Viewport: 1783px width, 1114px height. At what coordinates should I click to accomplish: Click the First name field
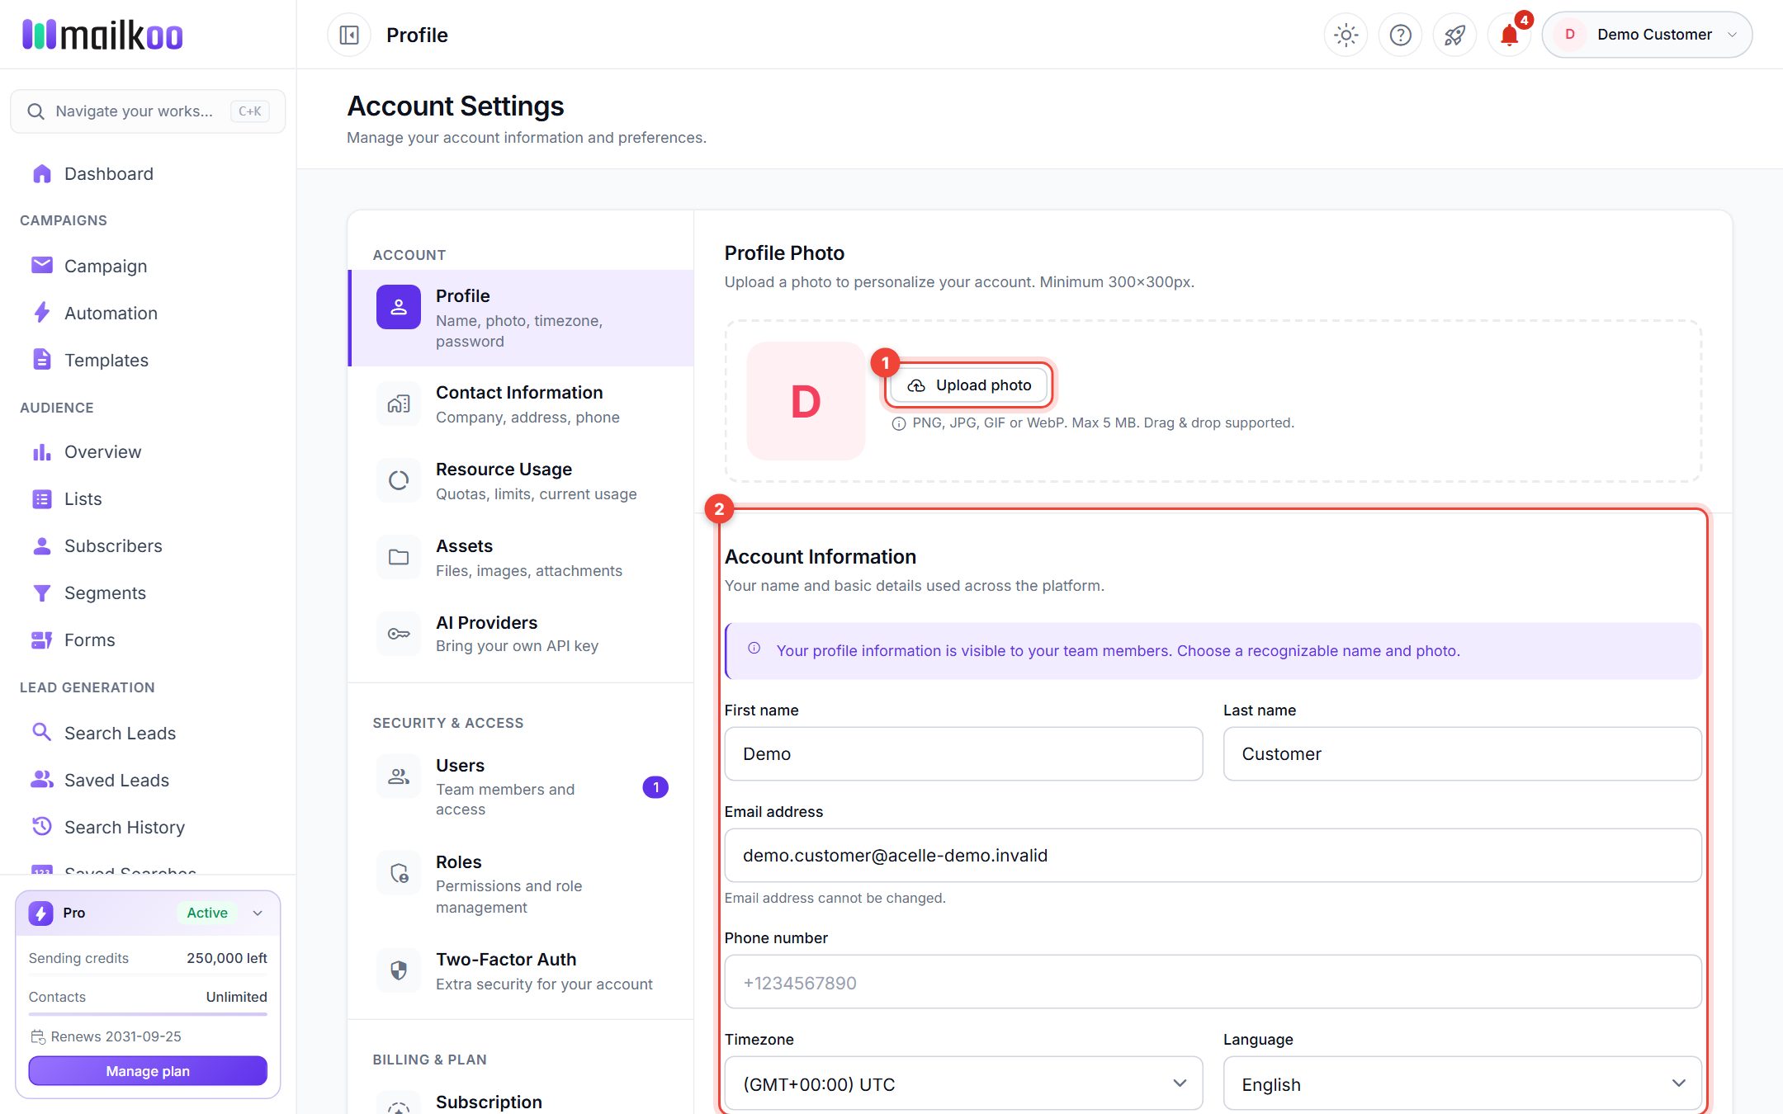pyautogui.click(x=963, y=753)
